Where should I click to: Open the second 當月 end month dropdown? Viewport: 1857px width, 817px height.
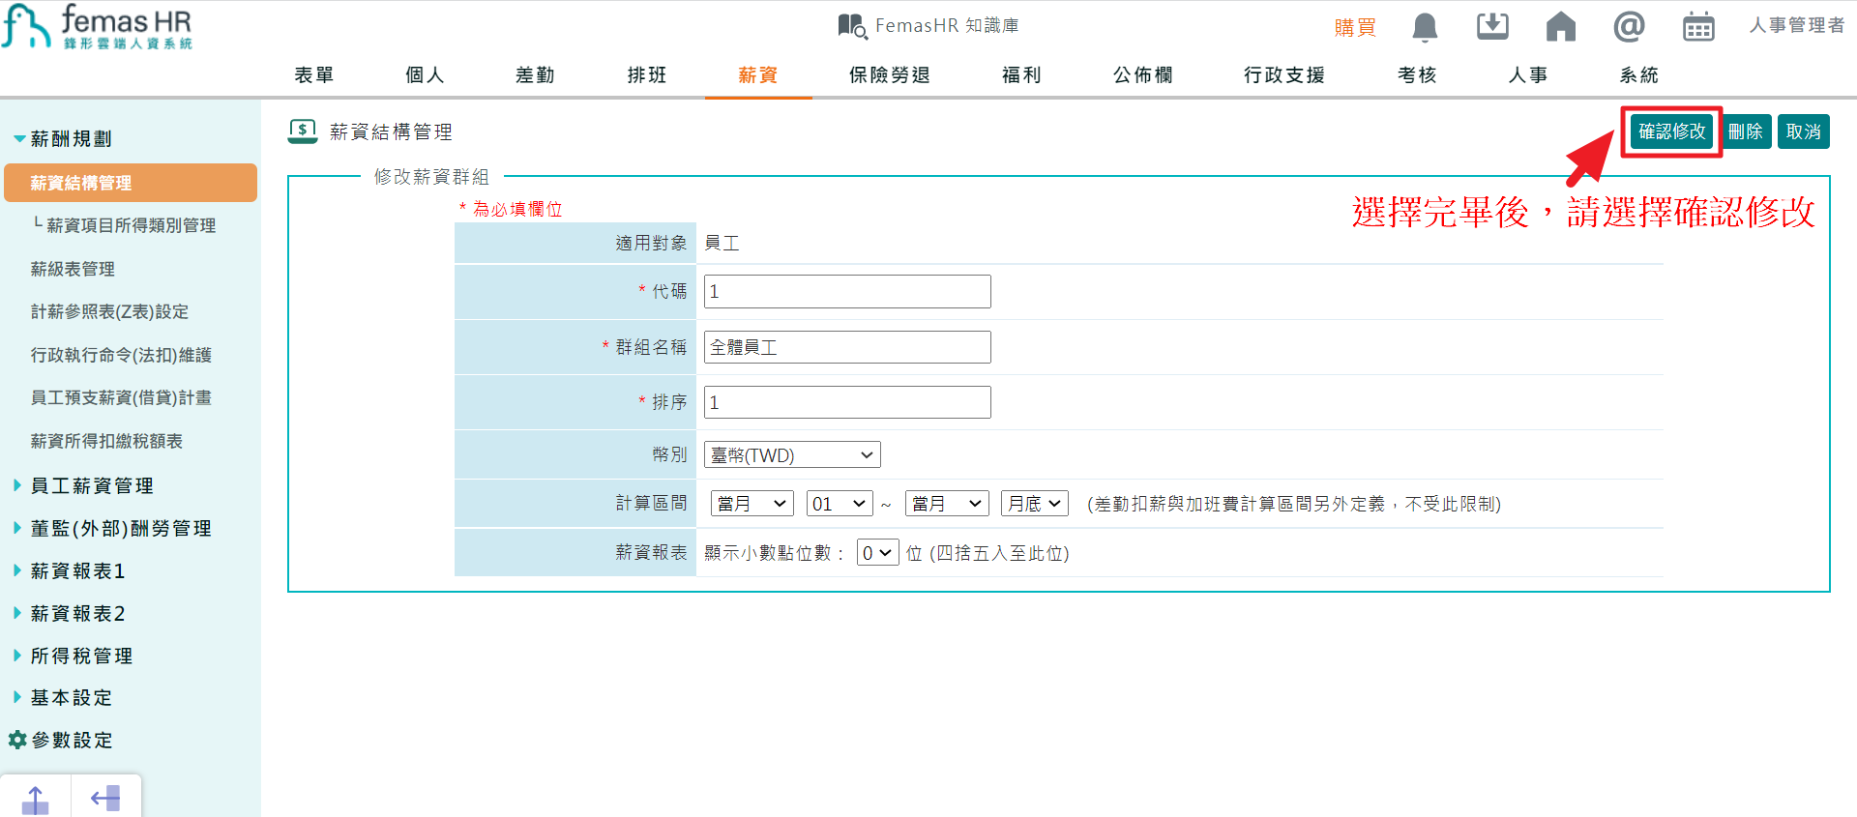click(x=947, y=504)
